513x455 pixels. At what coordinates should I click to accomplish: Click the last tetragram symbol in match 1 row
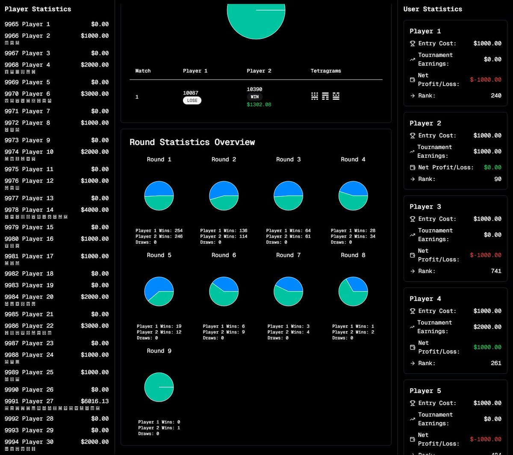(x=336, y=96)
